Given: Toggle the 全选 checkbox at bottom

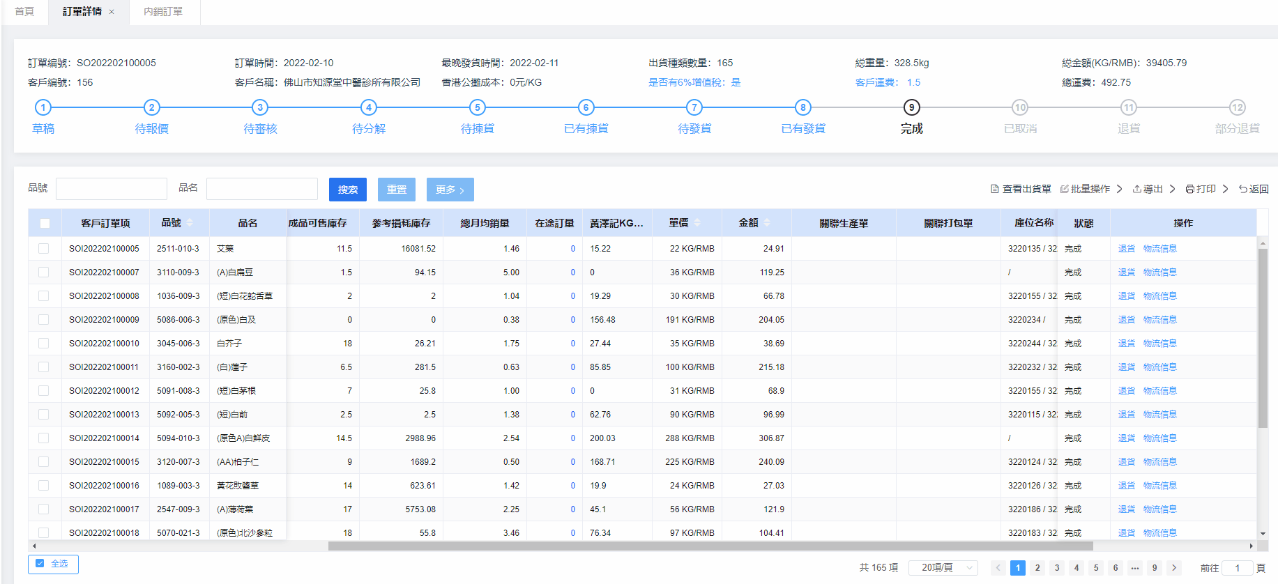Looking at the screenshot, I should click(40, 564).
